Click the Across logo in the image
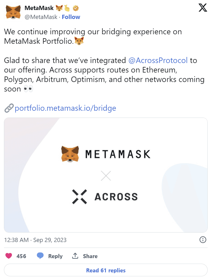210x280 pixels. tap(79, 197)
